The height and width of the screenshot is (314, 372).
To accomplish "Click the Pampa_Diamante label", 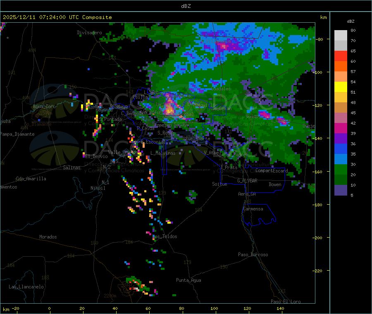I will [x=17, y=134].
